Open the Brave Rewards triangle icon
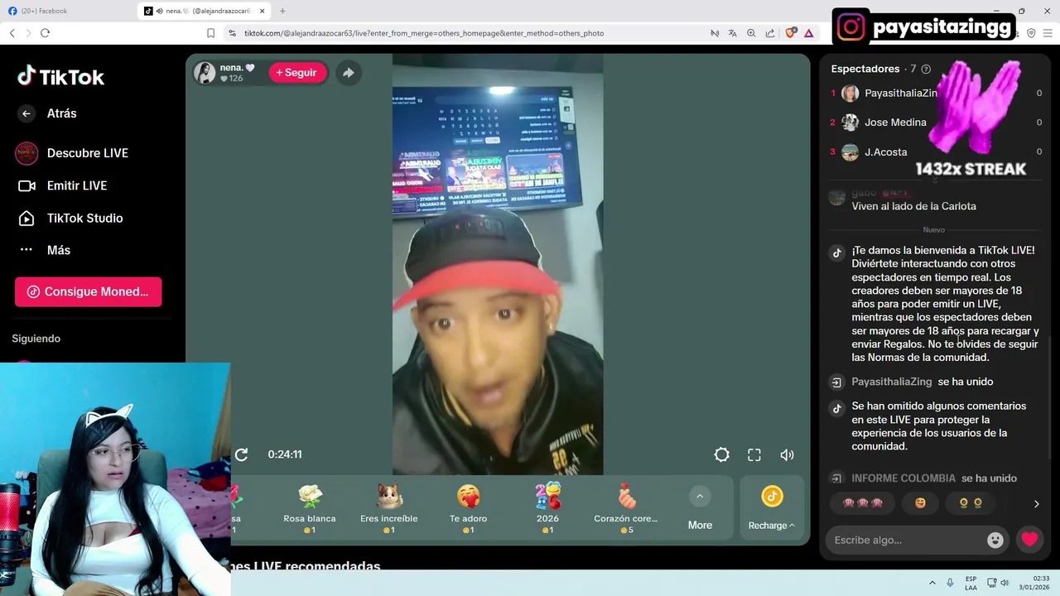Image resolution: width=1060 pixels, height=596 pixels. point(809,33)
